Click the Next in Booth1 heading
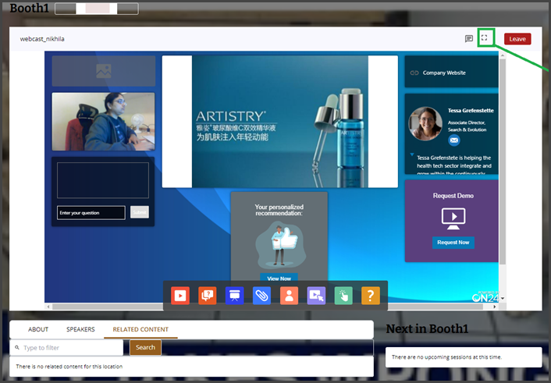Image resolution: width=551 pixels, height=383 pixels. pyautogui.click(x=427, y=328)
